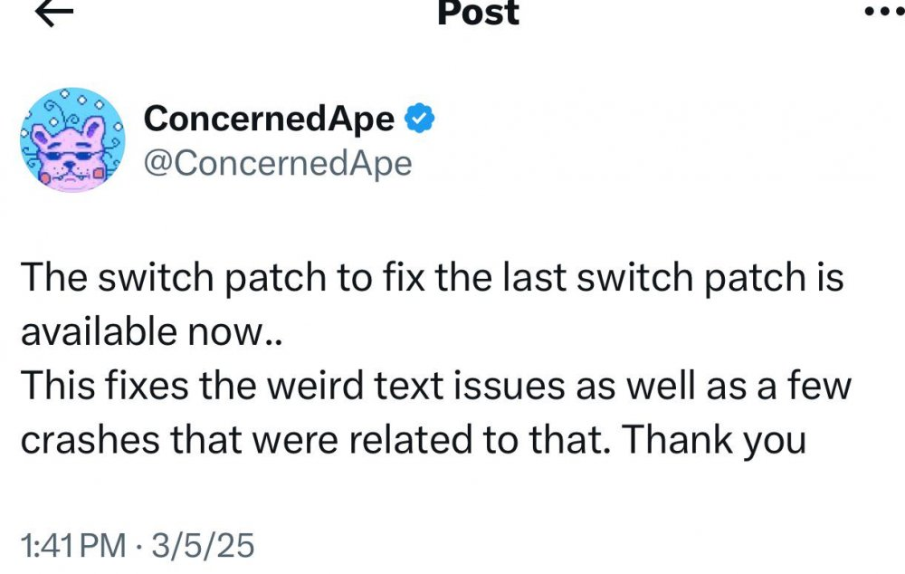Select the text "available now.."
The height and width of the screenshot is (574, 905).
click(x=151, y=331)
